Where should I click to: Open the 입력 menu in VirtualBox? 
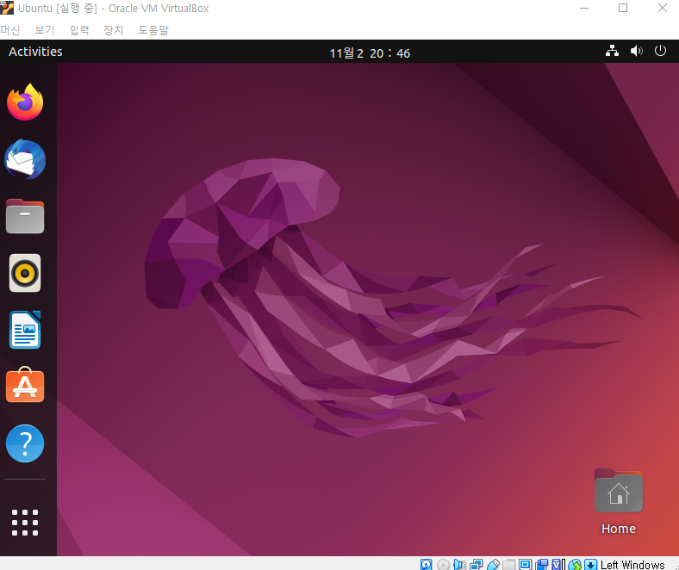[x=79, y=30]
